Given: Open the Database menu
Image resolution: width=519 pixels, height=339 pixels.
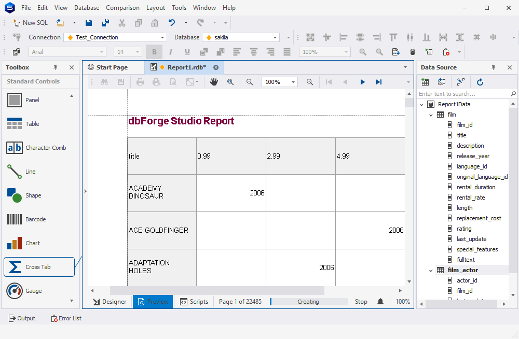Looking at the screenshot, I should tap(86, 8).
